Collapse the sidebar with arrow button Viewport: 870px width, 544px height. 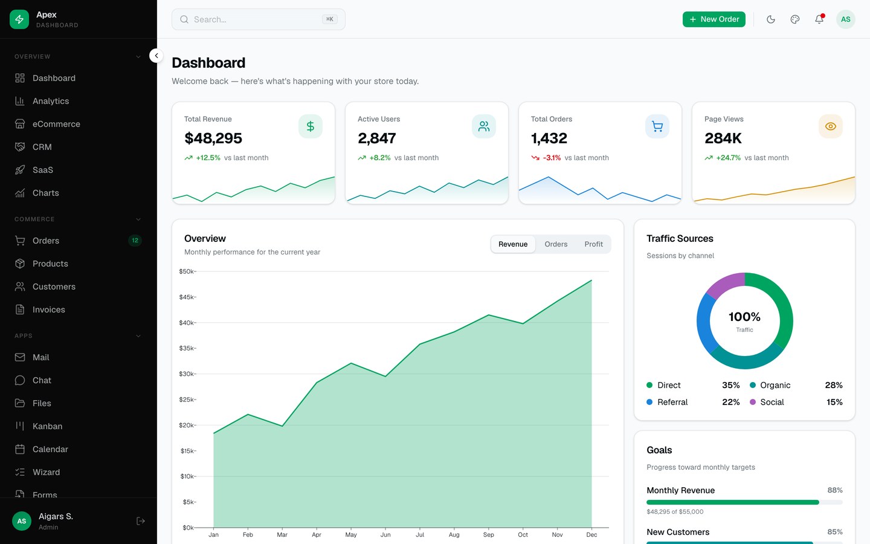(x=156, y=56)
